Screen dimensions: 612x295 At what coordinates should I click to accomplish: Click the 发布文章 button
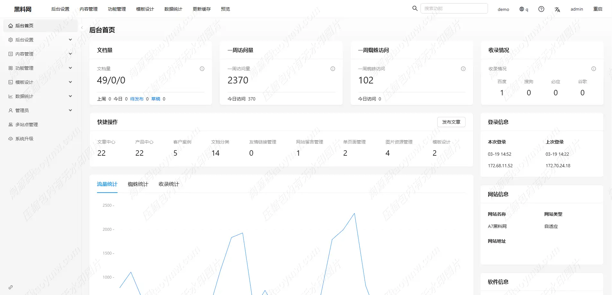tap(451, 122)
